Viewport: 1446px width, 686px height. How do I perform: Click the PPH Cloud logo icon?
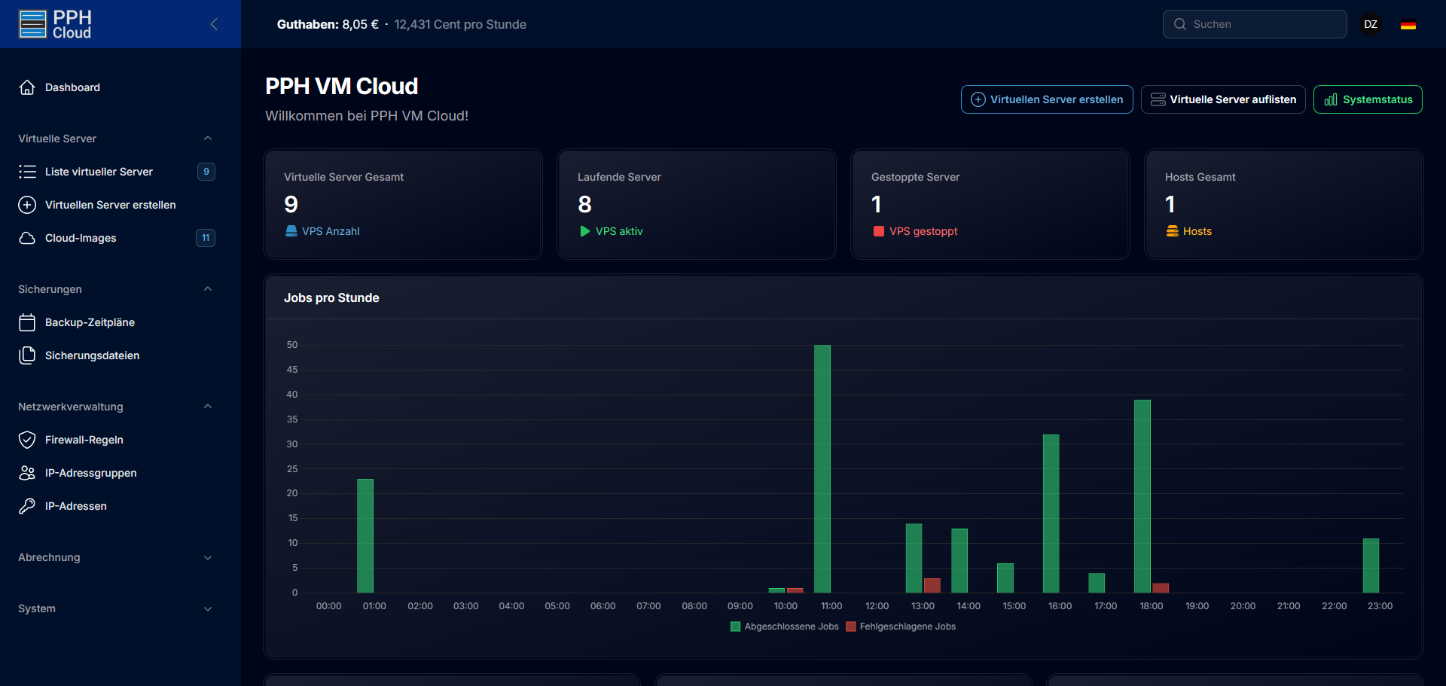[31, 23]
